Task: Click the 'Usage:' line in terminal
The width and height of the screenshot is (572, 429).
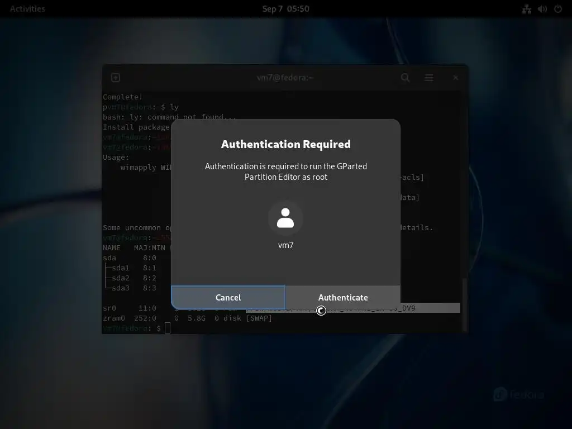Action: (x=116, y=157)
